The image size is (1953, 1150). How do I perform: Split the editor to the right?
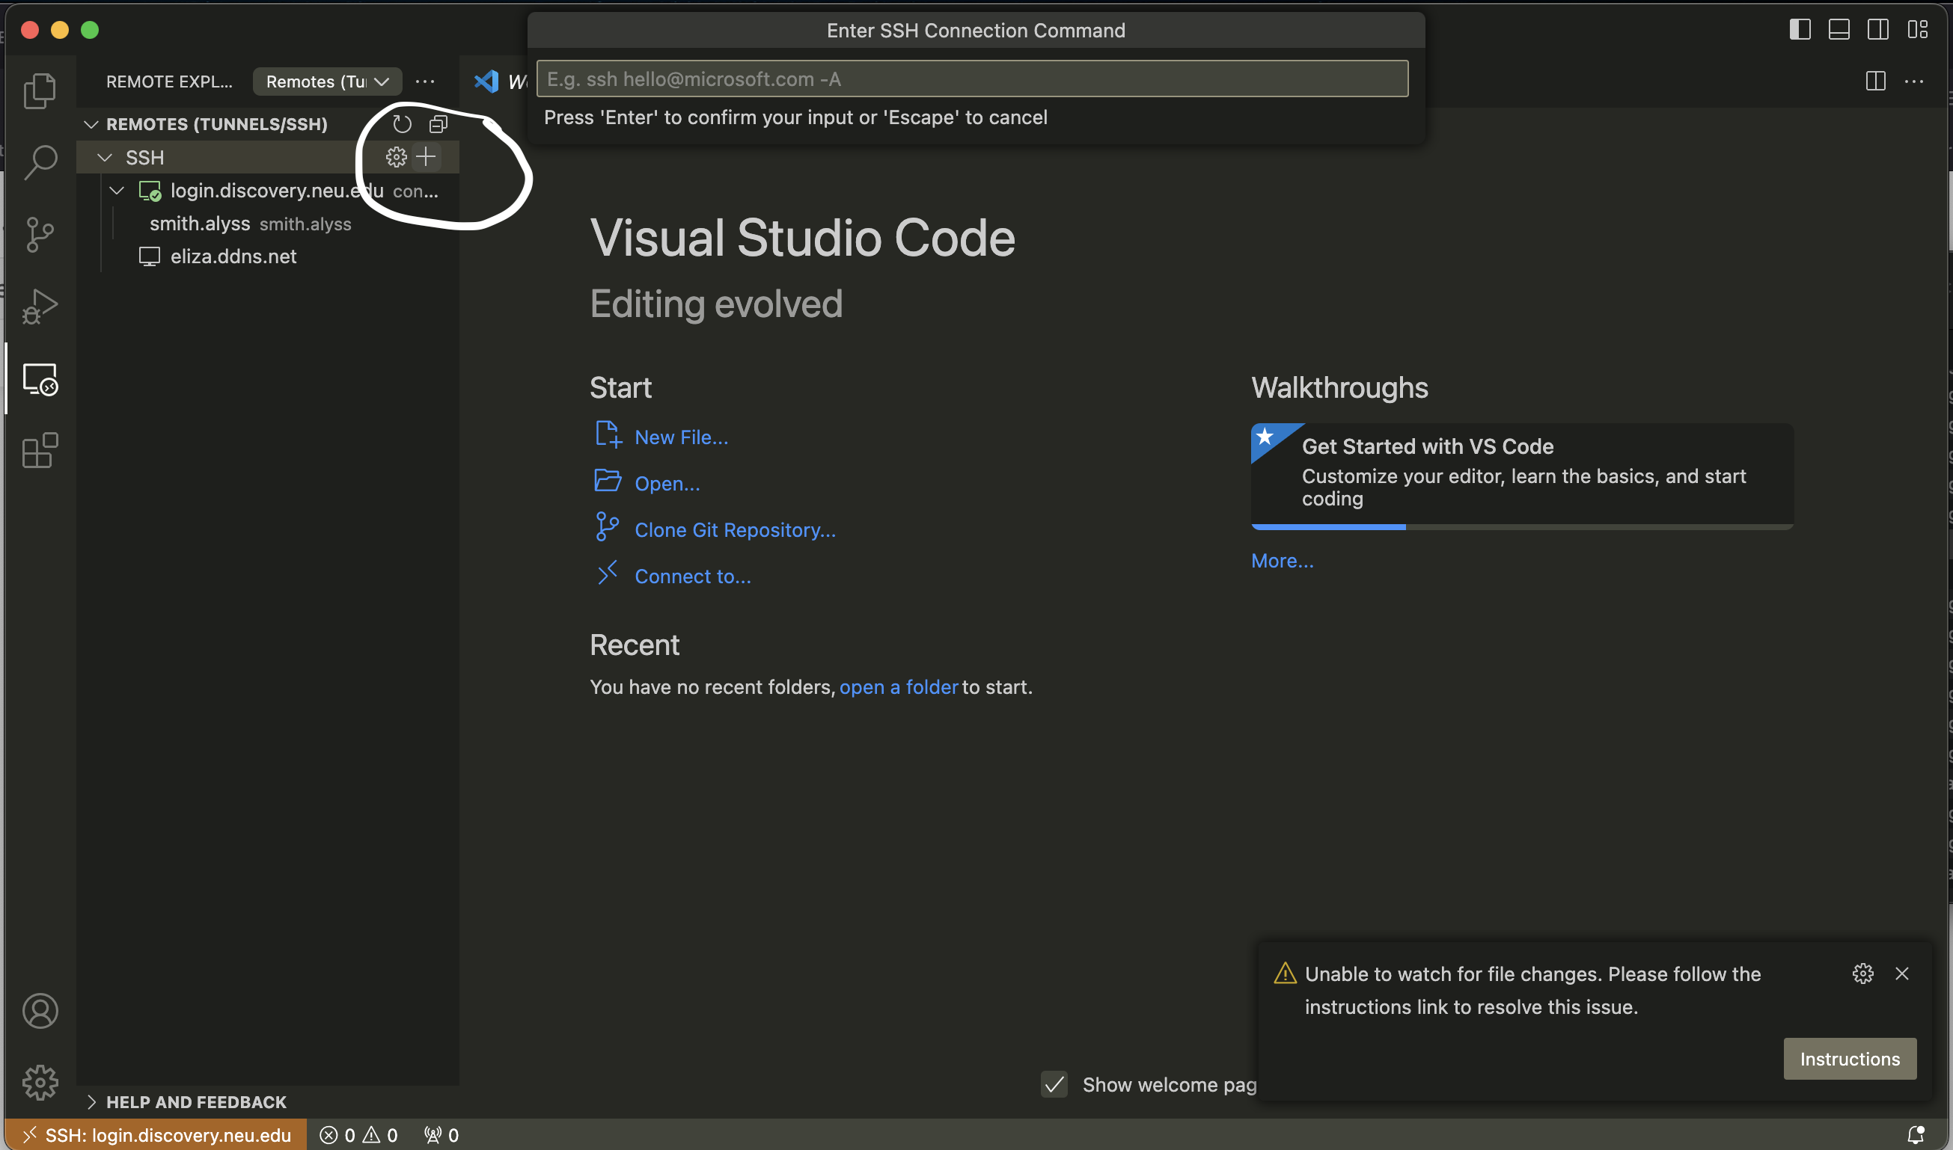[1875, 82]
